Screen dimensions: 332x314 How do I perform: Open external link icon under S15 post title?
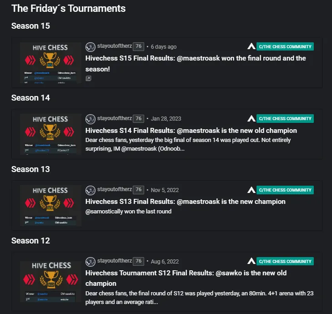[88, 78]
